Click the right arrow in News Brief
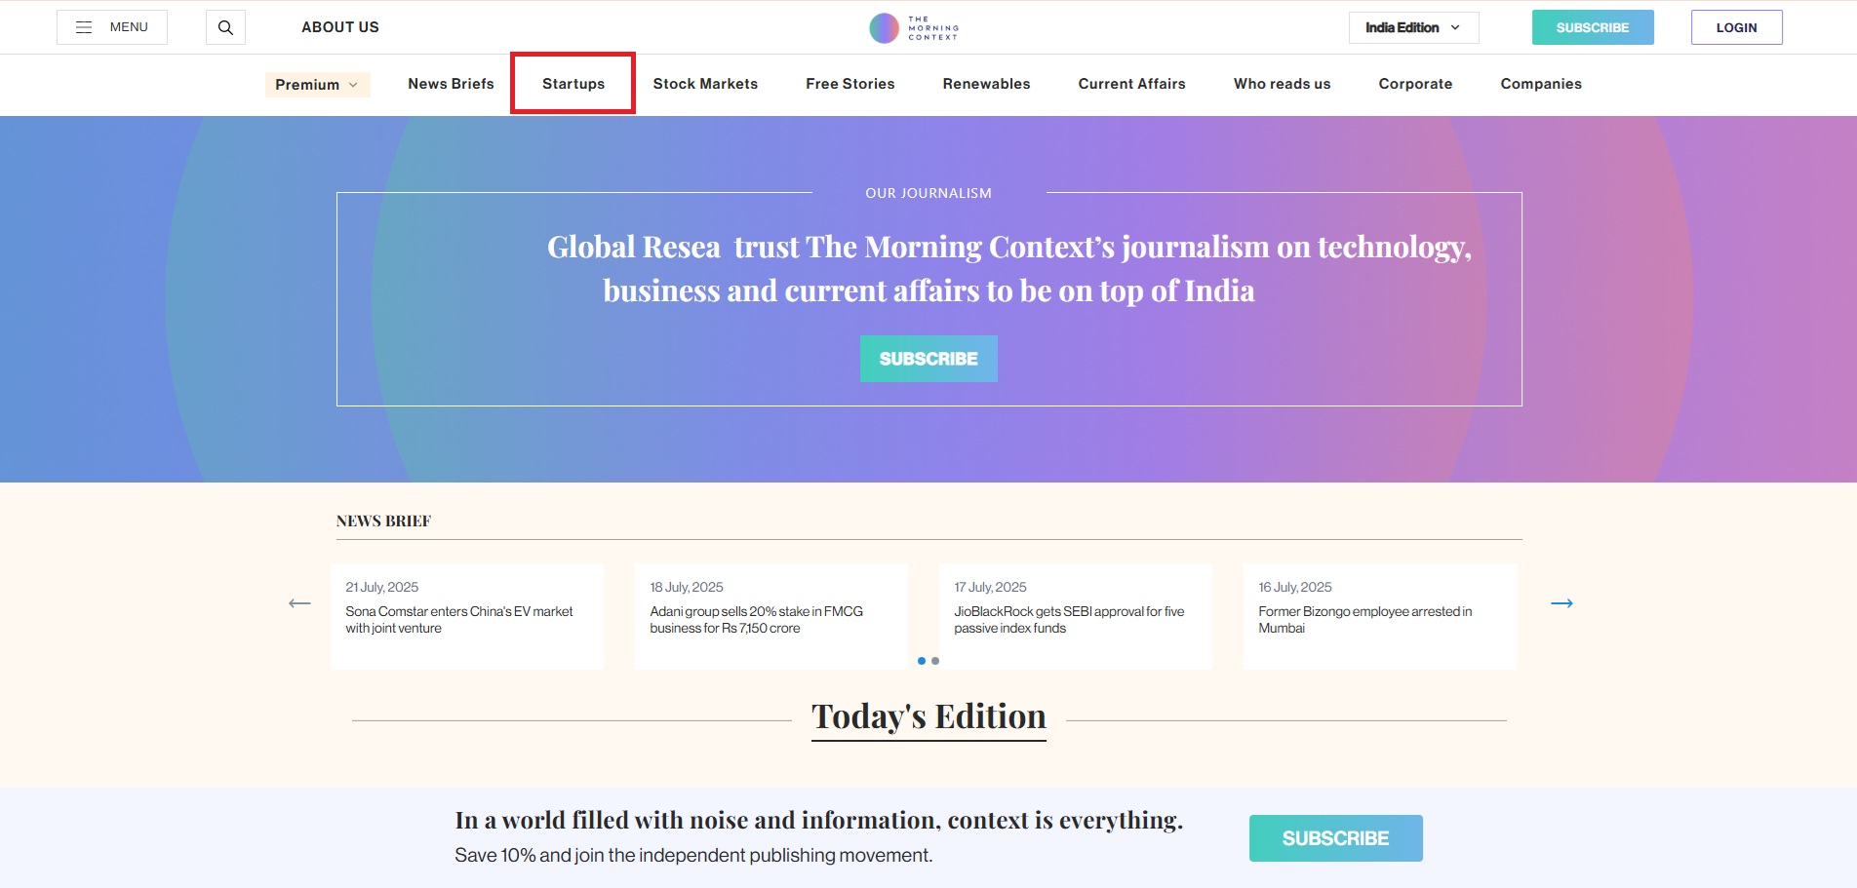Viewport: 1857px width, 888px height. pos(1561,603)
